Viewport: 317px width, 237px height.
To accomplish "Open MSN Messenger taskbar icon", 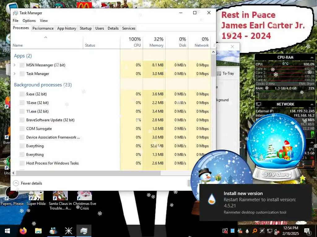I will (53, 231).
